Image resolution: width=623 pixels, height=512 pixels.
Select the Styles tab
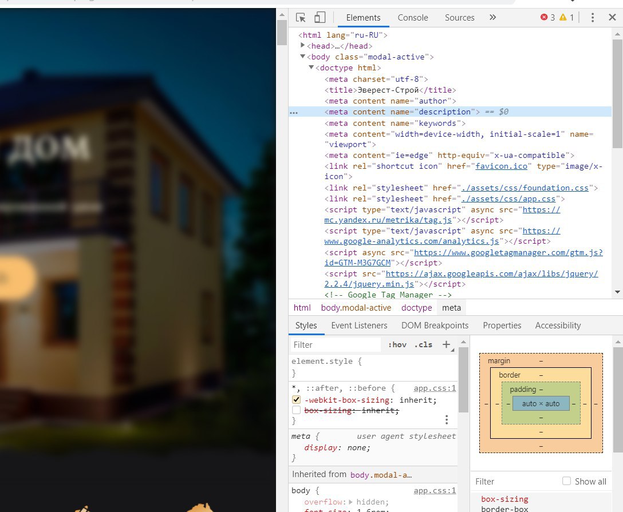coord(306,326)
